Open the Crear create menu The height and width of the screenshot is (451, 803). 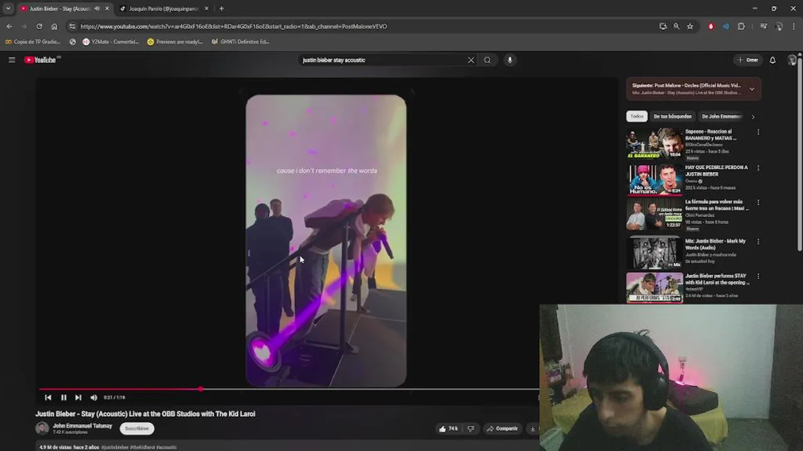point(748,60)
